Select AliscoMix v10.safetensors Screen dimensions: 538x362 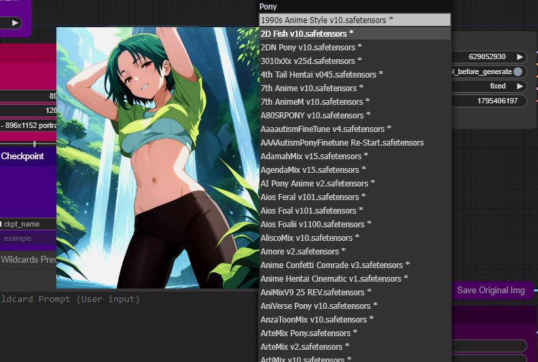click(355, 238)
